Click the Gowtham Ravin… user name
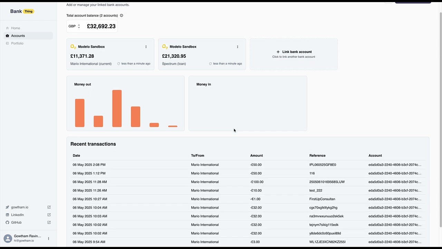 pos(27,236)
